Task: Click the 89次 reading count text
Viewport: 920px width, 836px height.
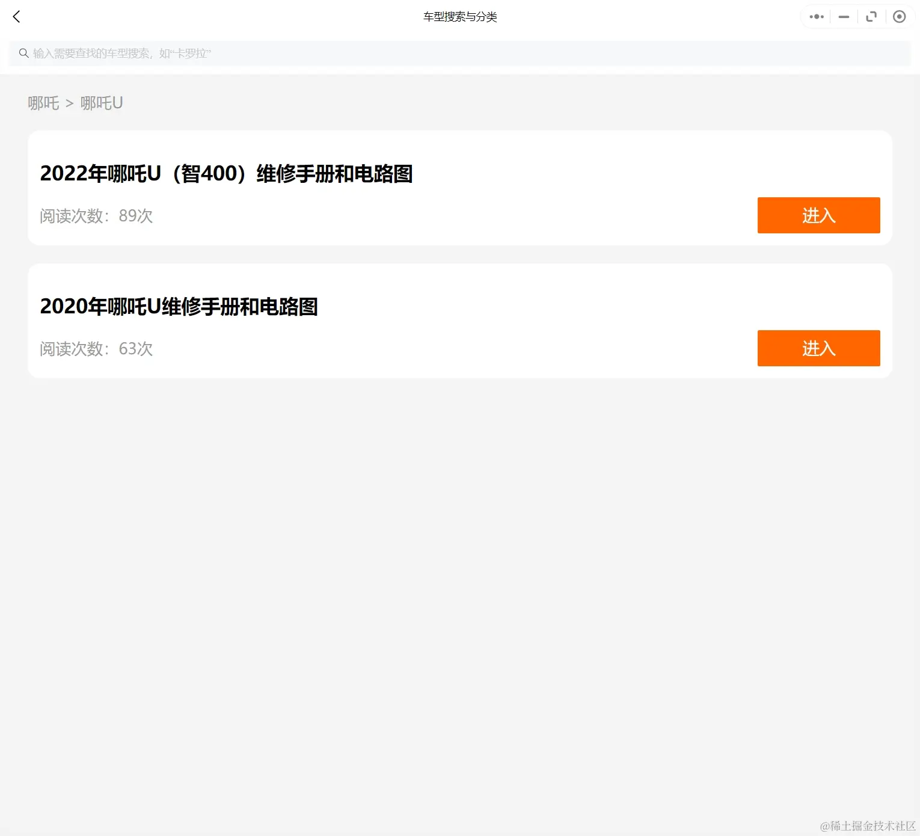Action: coord(135,216)
